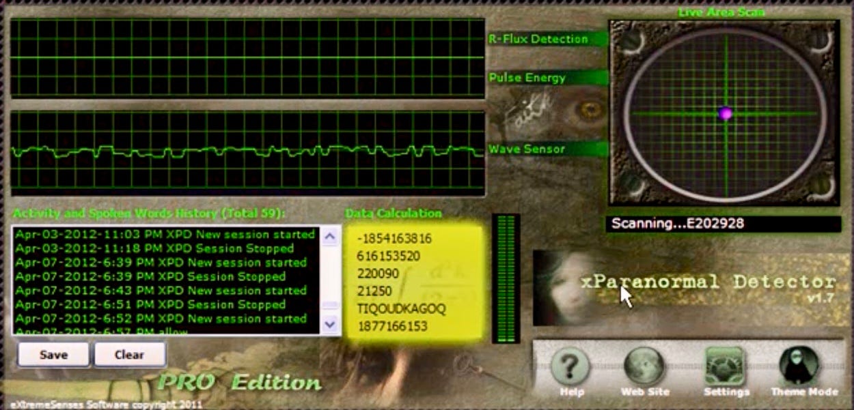The width and height of the screenshot is (854, 410).
Task: Switch Theme Mode via hooded figure icon
Action: coord(799,366)
